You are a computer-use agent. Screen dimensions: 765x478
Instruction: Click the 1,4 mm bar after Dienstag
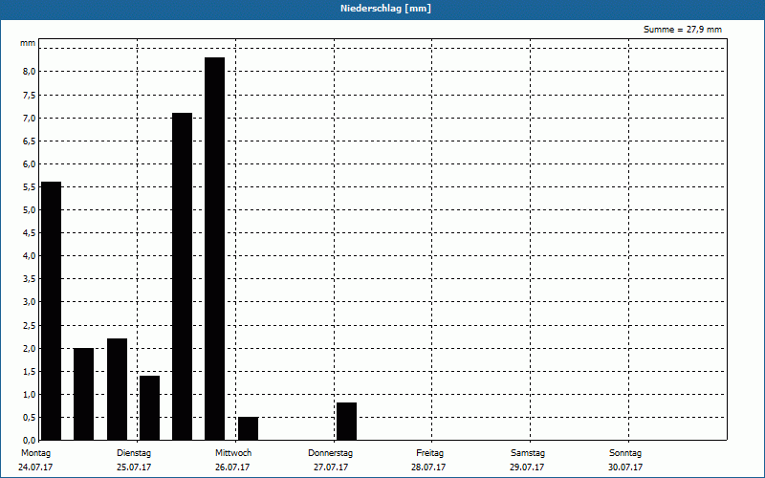pyautogui.click(x=150, y=408)
